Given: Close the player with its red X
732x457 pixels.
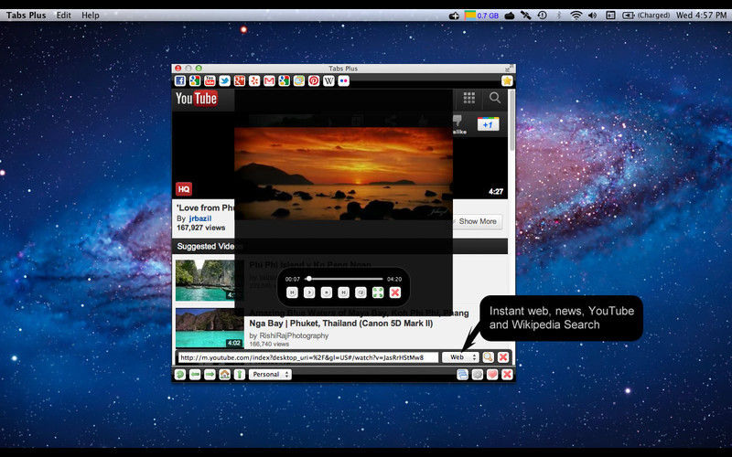Looking at the screenshot, I should click(395, 292).
